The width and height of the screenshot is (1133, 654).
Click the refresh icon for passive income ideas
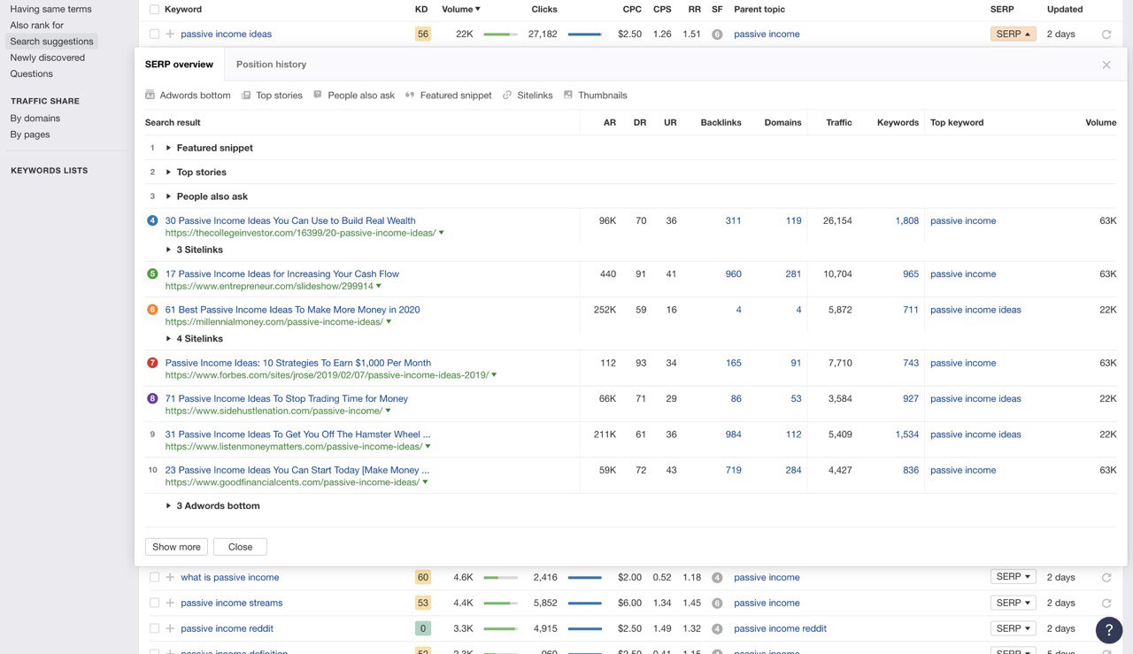click(1106, 35)
